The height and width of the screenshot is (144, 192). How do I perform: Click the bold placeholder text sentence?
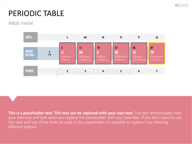click(x=71, y=113)
